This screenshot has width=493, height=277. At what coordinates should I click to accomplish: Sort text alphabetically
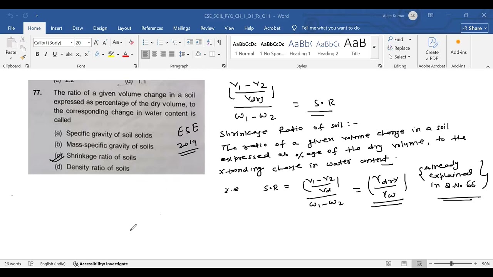click(209, 42)
